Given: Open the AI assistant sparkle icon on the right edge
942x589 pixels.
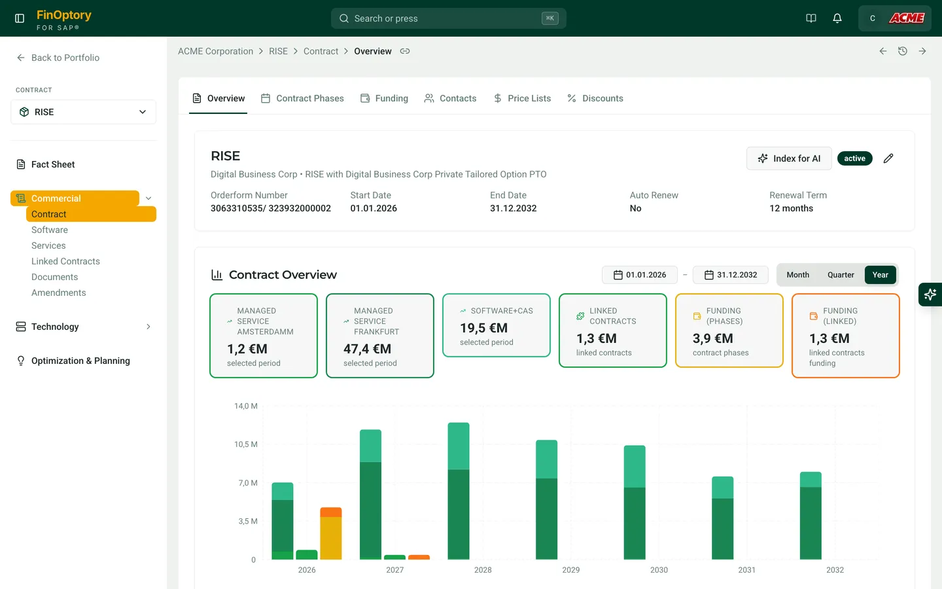Looking at the screenshot, I should tap(930, 294).
